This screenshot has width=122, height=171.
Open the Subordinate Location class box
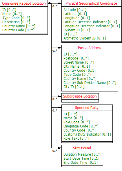point(80,98)
